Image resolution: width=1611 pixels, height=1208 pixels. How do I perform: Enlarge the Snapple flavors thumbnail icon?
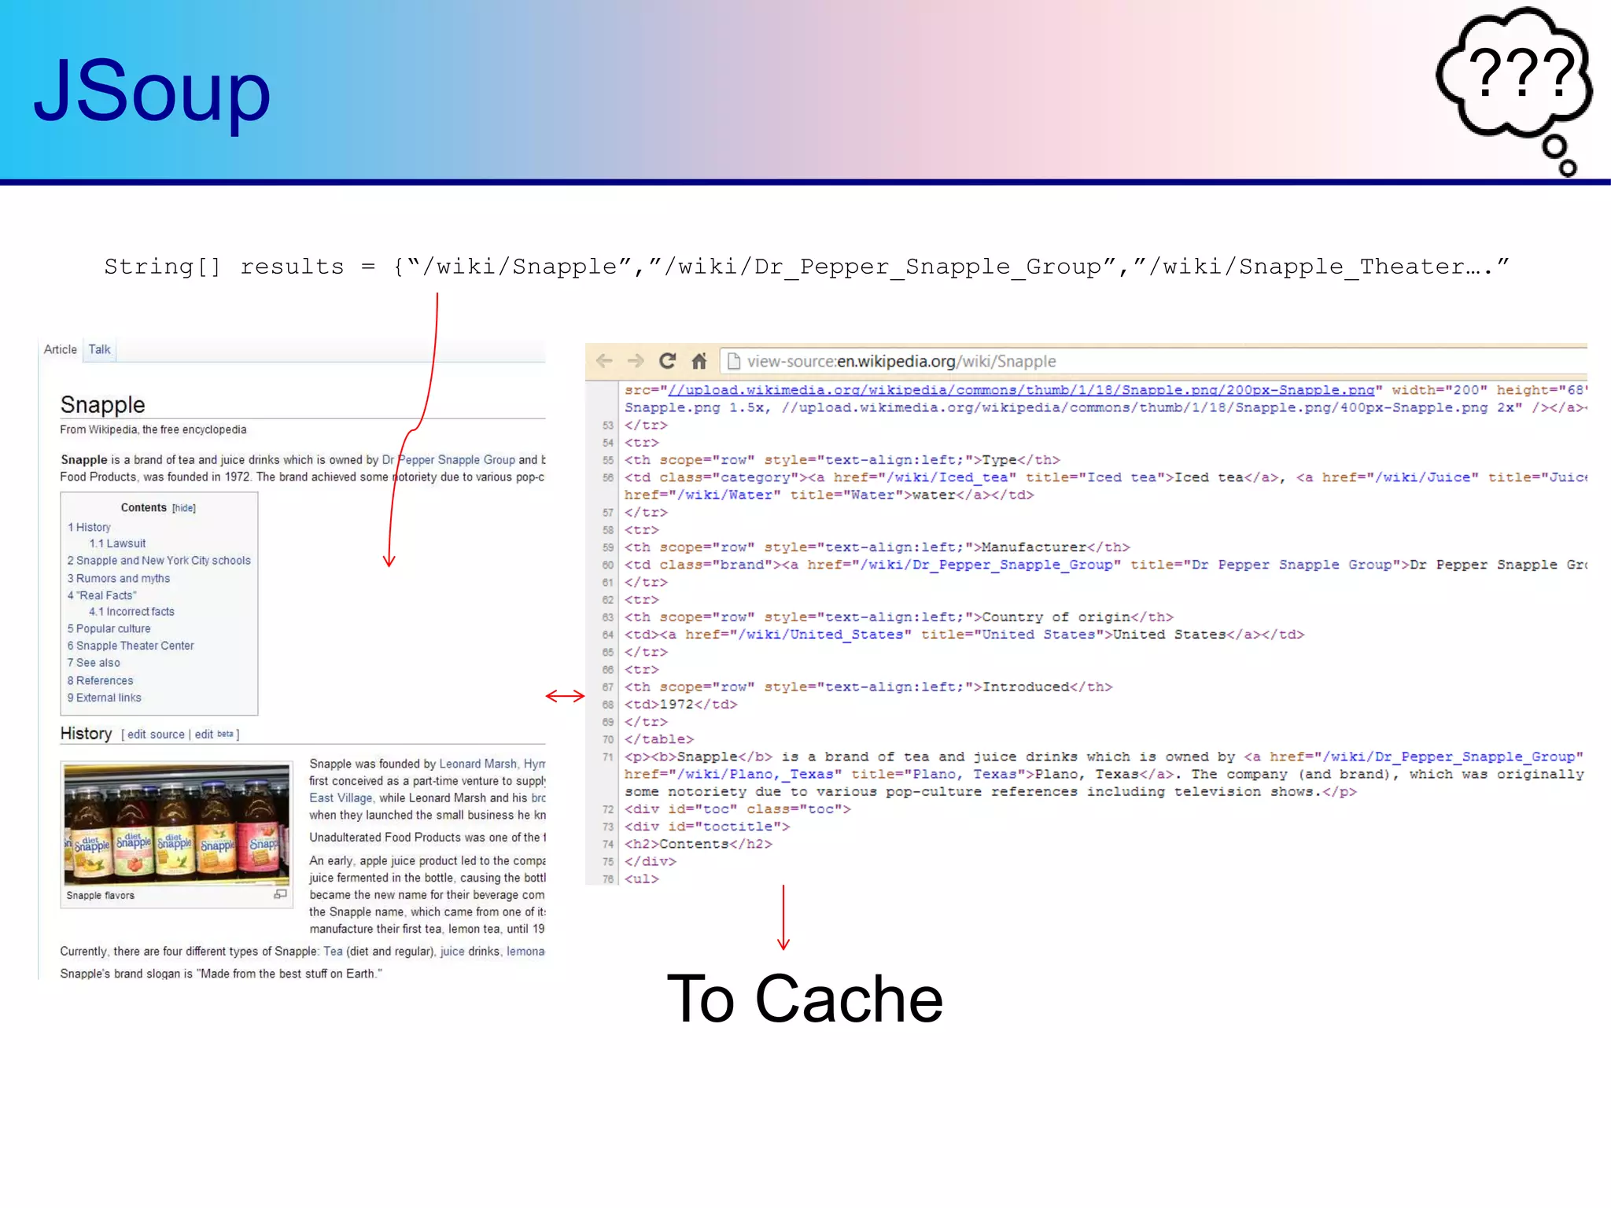pos(280,894)
